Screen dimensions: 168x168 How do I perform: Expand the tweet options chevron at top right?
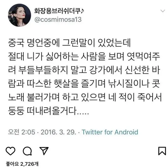pos(163,11)
